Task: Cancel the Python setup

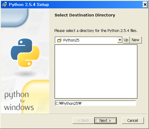Action: [133, 121]
